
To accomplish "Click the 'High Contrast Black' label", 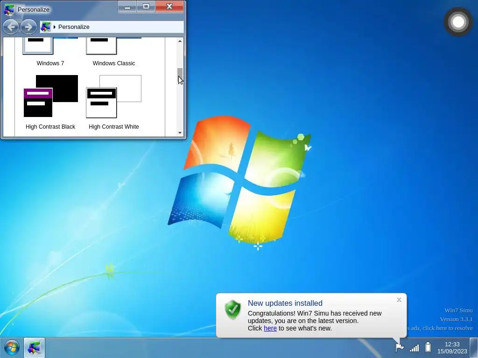I will (50, 127).
